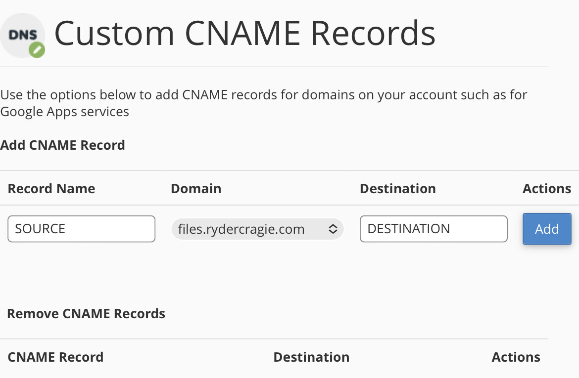
Task: Click the CNAME Record column header
Action: click(x=56, y=357)
